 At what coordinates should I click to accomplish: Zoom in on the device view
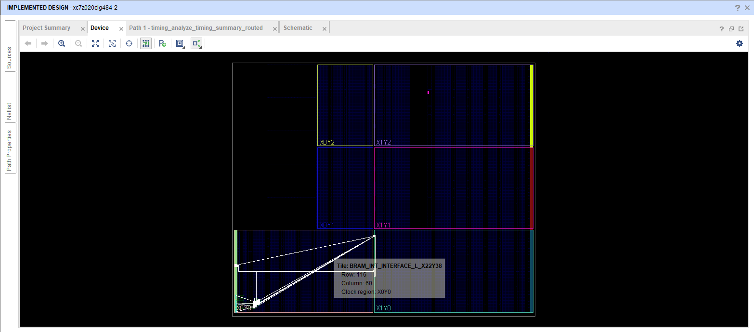[x=62, y=43]
